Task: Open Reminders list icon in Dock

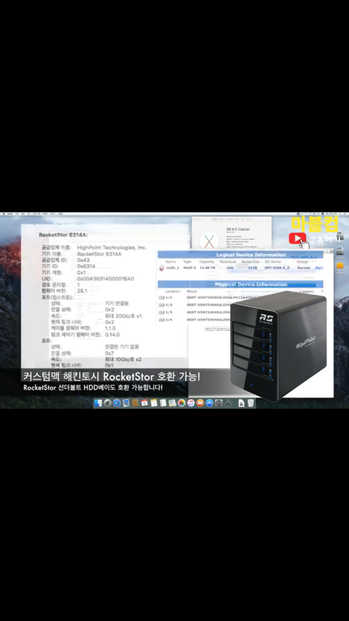Action: (x=163, y=403)
